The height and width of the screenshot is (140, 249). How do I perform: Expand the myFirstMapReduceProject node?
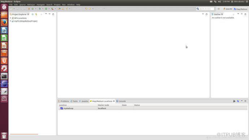(x=10, y=21)
